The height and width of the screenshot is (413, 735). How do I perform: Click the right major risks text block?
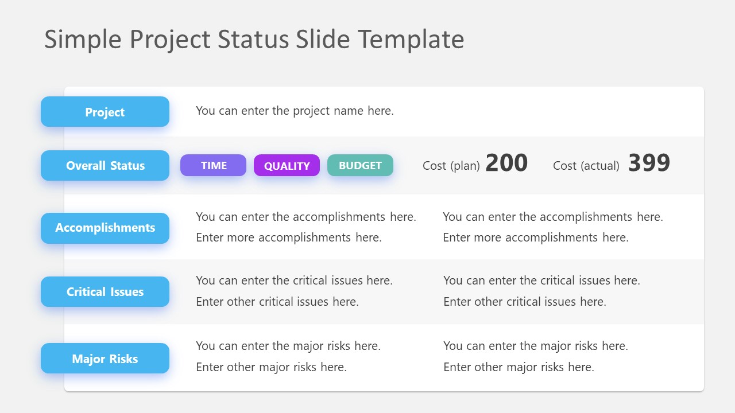pos(536,356)
